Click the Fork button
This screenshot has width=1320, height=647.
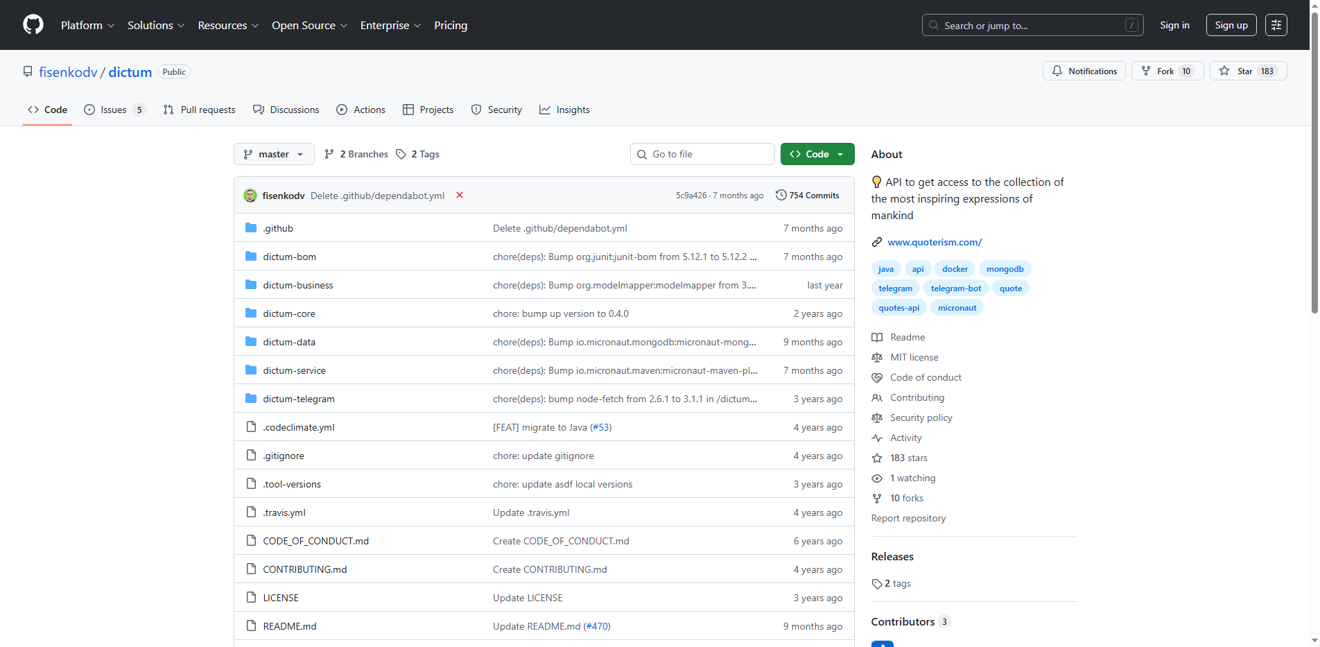(1167, 71)
